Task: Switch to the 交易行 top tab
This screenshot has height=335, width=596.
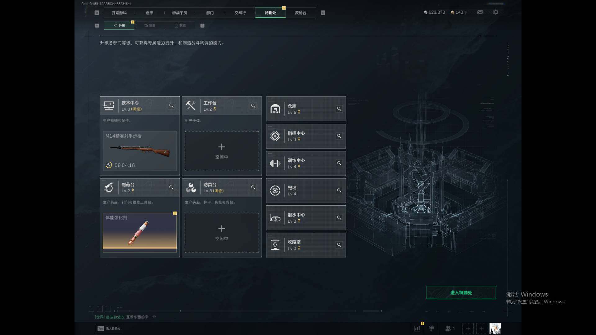Action: 240,13
